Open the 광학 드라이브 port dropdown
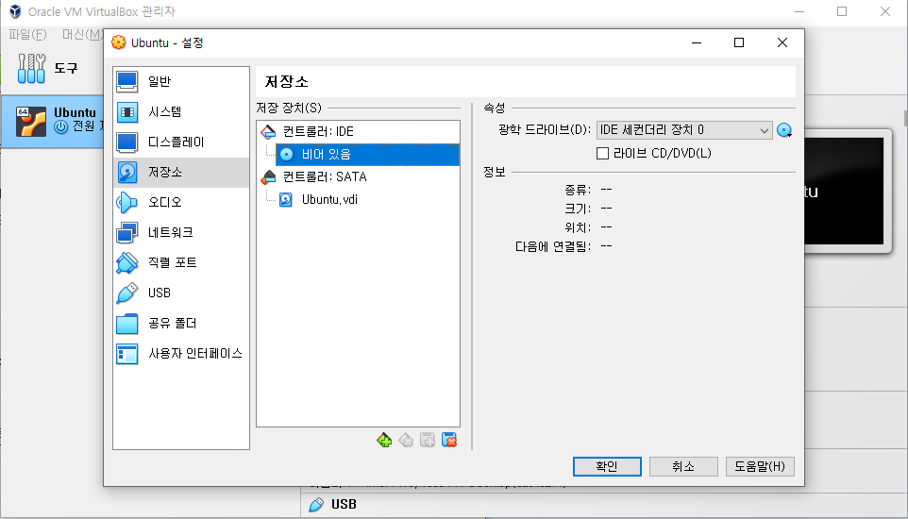The height and width of the screenshot is (519, 908). [x=684, y=130]
